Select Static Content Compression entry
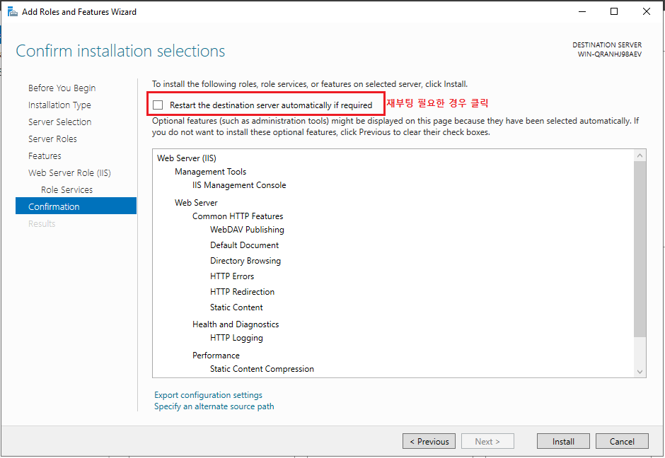Viewport: 665px width, 458px height. pyautogui.click(x=262, y=369)
